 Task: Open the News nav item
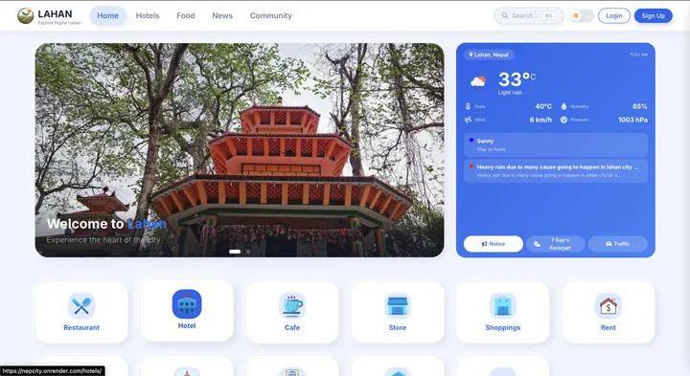pyautogui.click(x=222, y=16)
